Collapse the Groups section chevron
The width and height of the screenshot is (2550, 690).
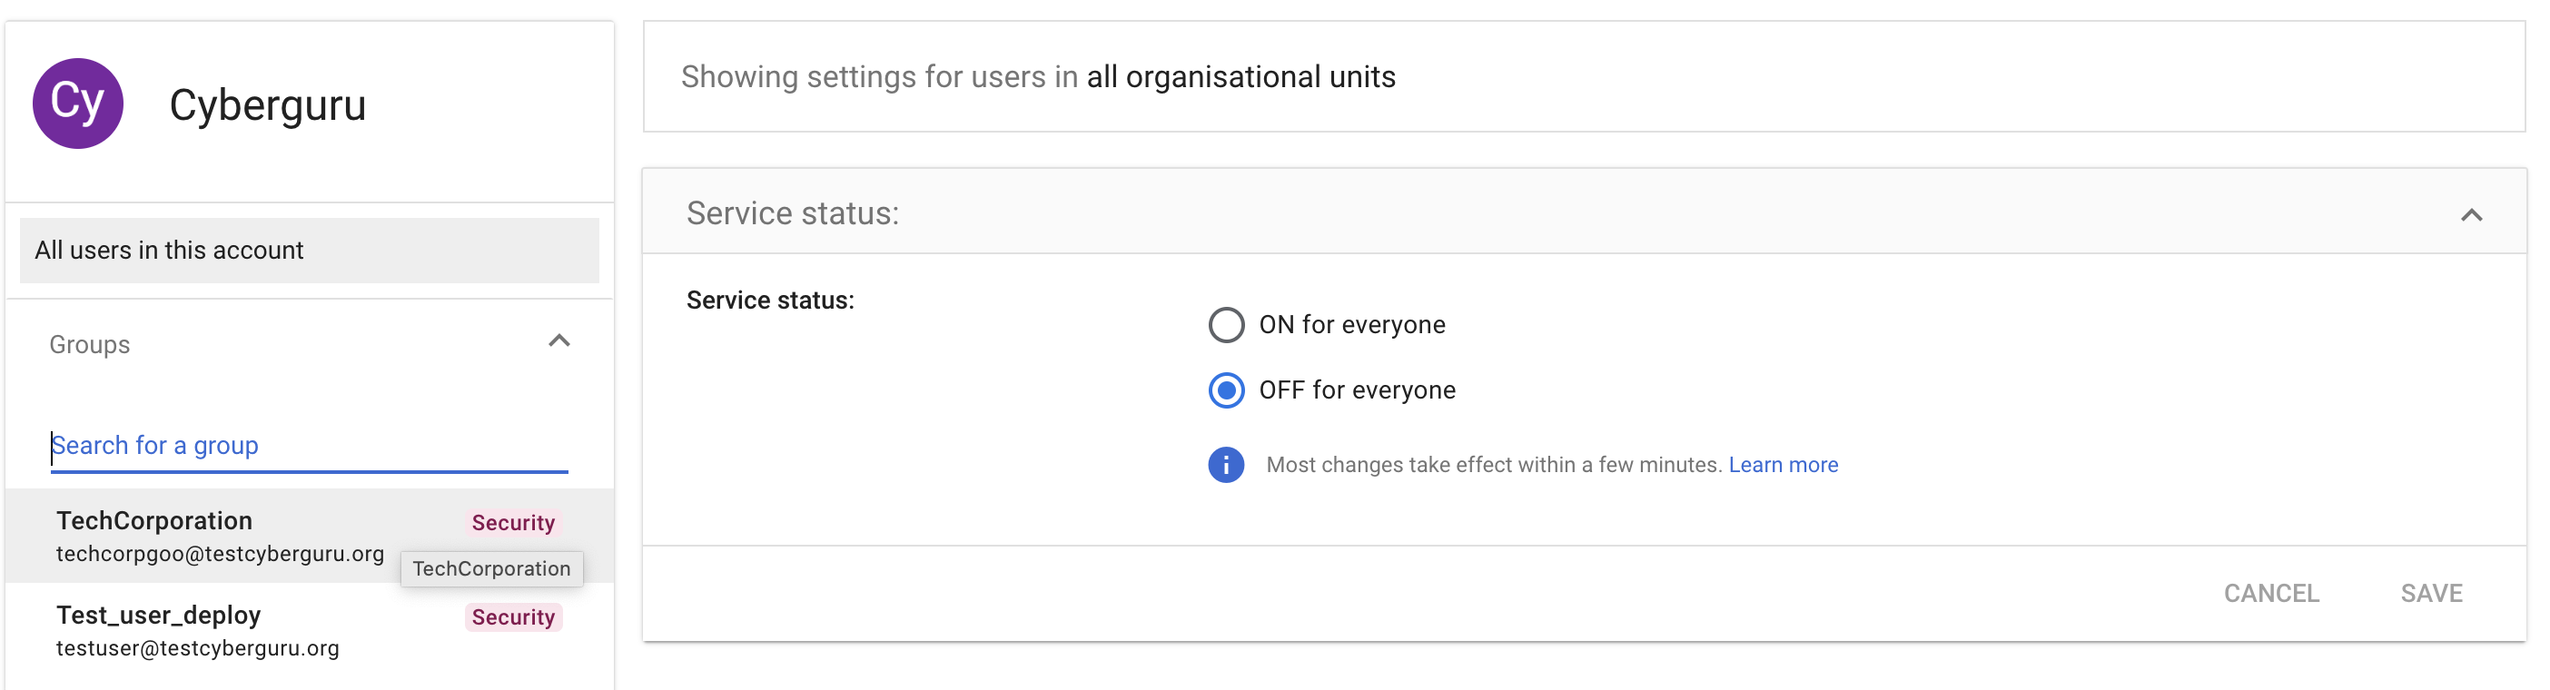pos(559,341)
